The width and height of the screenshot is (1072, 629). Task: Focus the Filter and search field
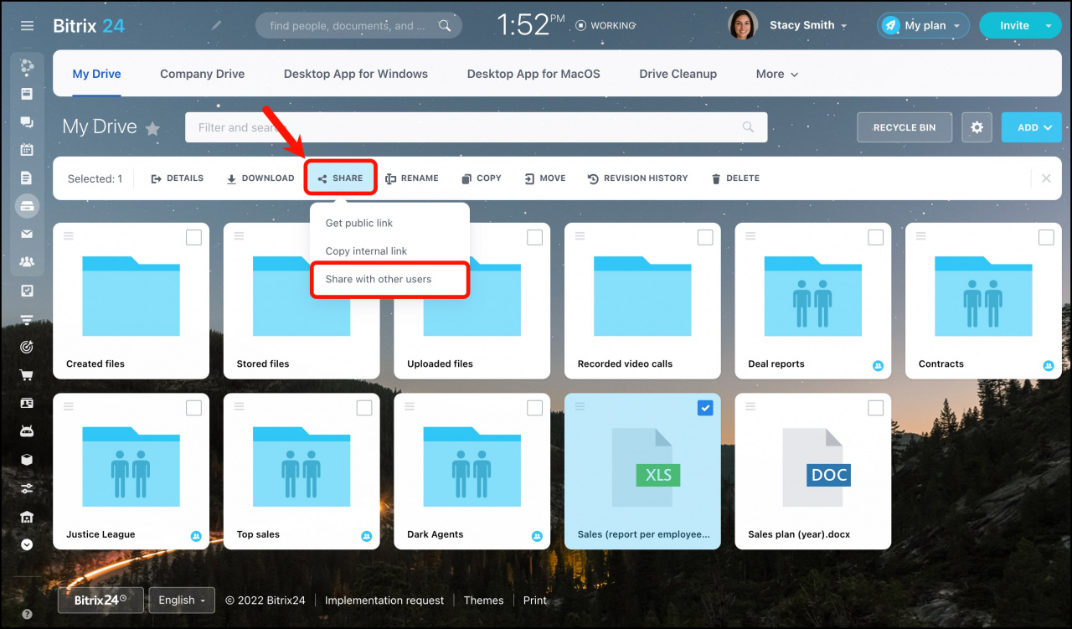tap(476, 127)
